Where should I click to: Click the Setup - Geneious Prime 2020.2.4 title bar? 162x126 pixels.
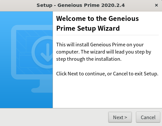tap(81, 5)
